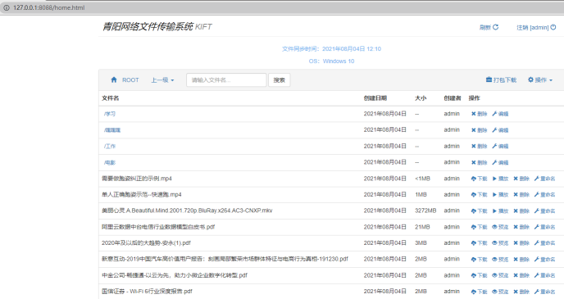Viewport: 564px width, 299px height.
Task: Delete the /工作 folder
Action: point(479,147)
